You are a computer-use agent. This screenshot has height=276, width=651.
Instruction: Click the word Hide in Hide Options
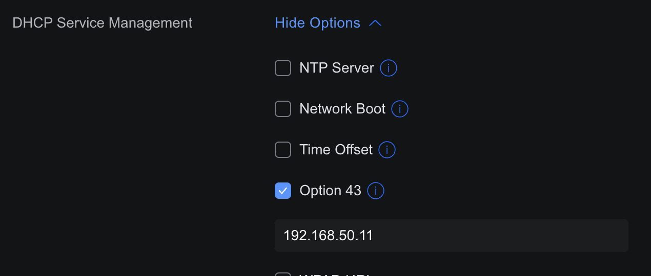289,23
